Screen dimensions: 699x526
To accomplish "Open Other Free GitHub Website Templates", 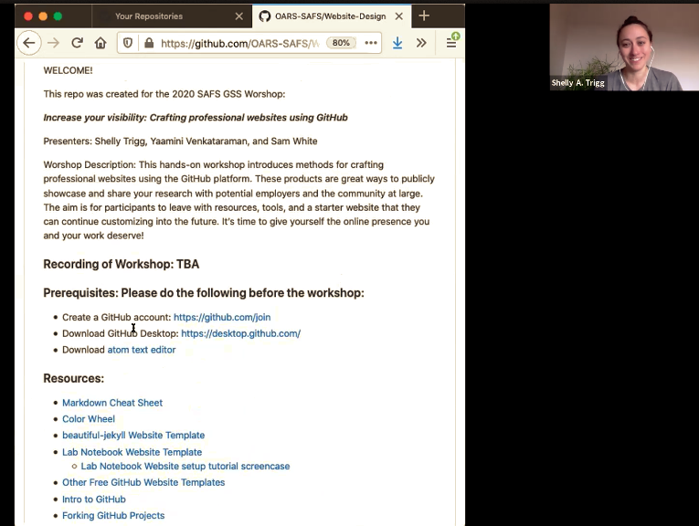I will [x=143, y=482].
